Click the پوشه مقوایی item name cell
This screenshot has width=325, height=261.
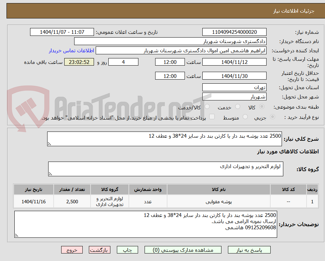coord(219,202)
